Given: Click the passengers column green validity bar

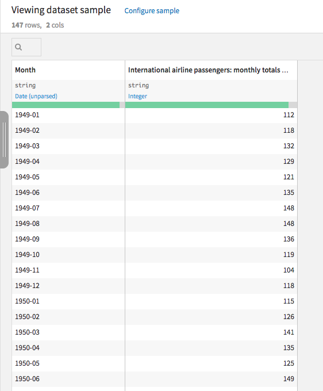Looking at the screenshot, I should coord(207,105).
